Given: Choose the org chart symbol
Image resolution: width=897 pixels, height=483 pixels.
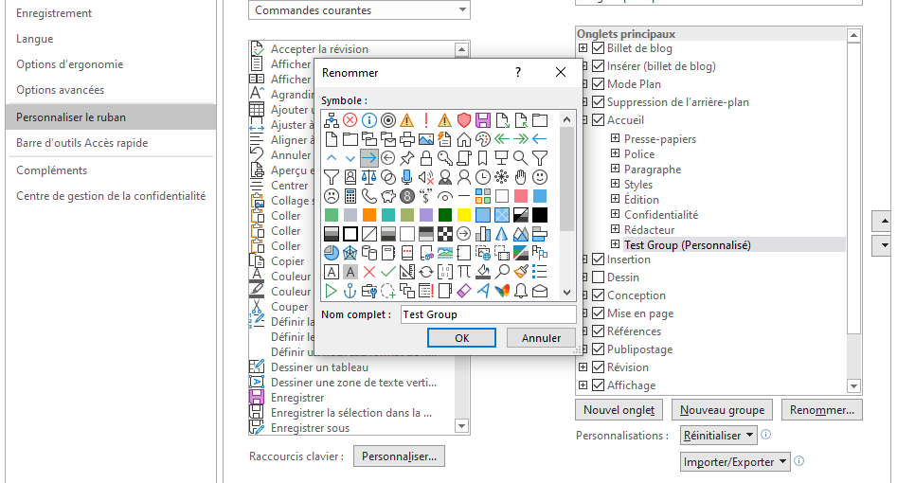Looking at the screenshot, I should pos(332,120).
